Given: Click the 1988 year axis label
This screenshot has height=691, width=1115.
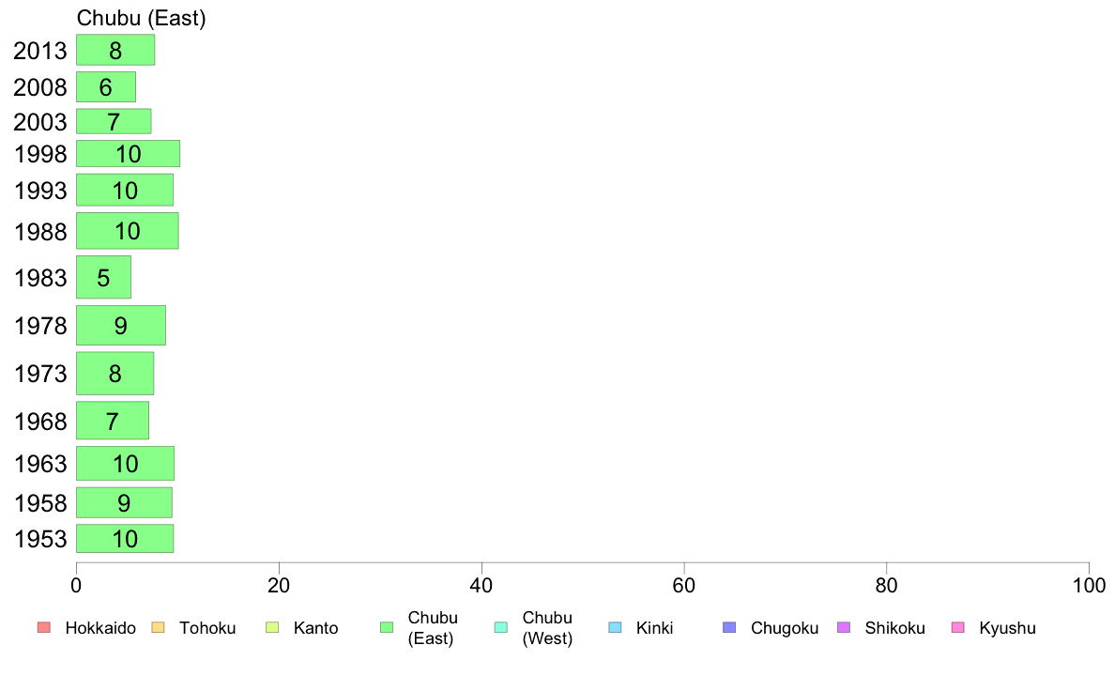Looking at the screenshot, I should tap(40, 231).
